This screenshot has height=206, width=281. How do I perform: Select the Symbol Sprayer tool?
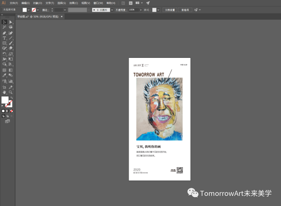[4, 81]
